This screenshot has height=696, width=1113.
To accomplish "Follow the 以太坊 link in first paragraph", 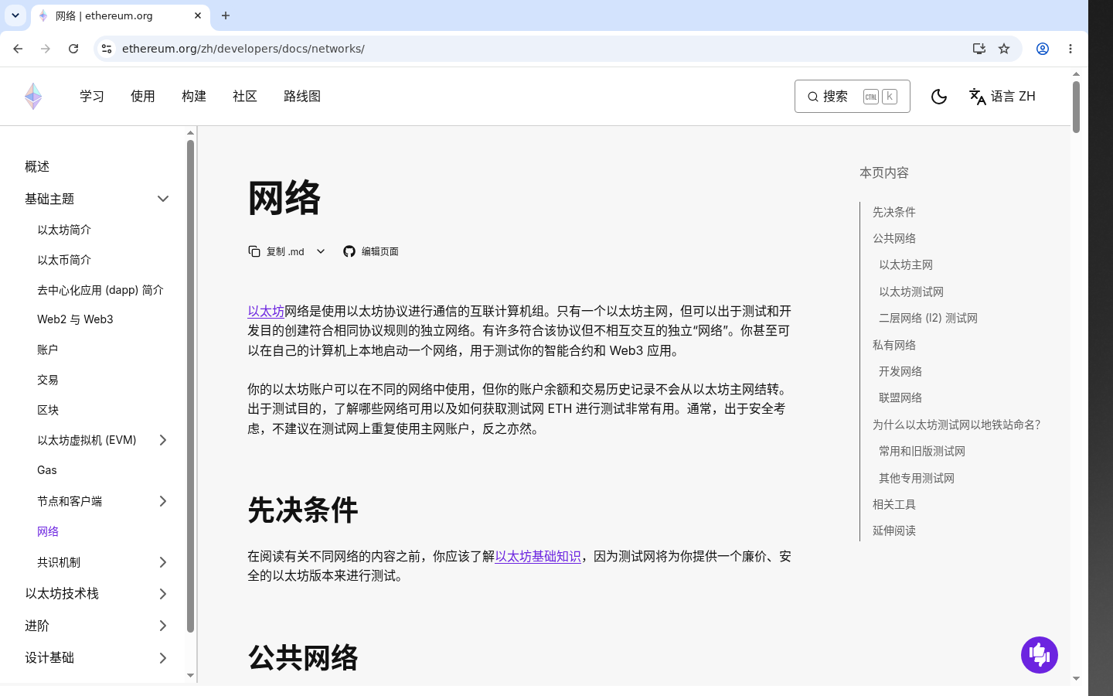I will [266, 311].
